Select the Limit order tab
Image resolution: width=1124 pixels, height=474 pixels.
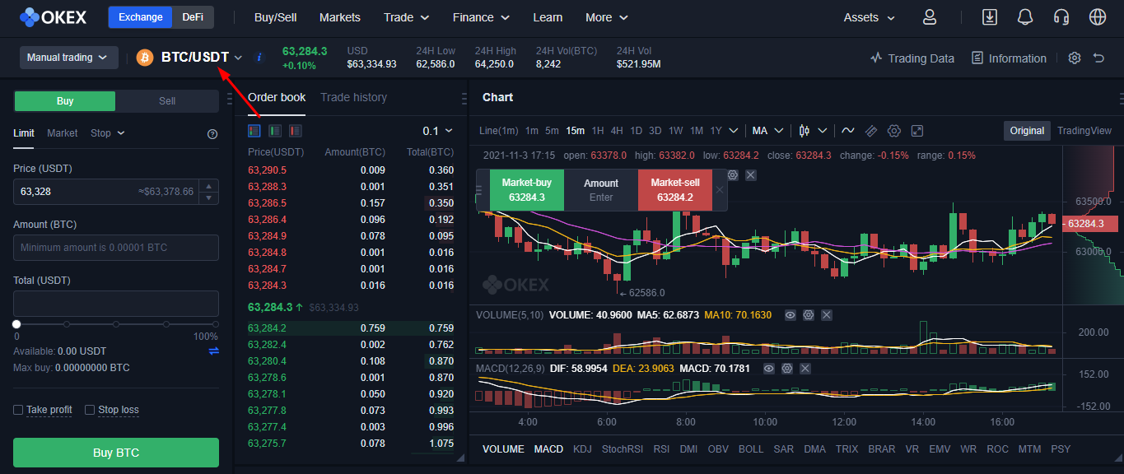click(x=24, y=133)
